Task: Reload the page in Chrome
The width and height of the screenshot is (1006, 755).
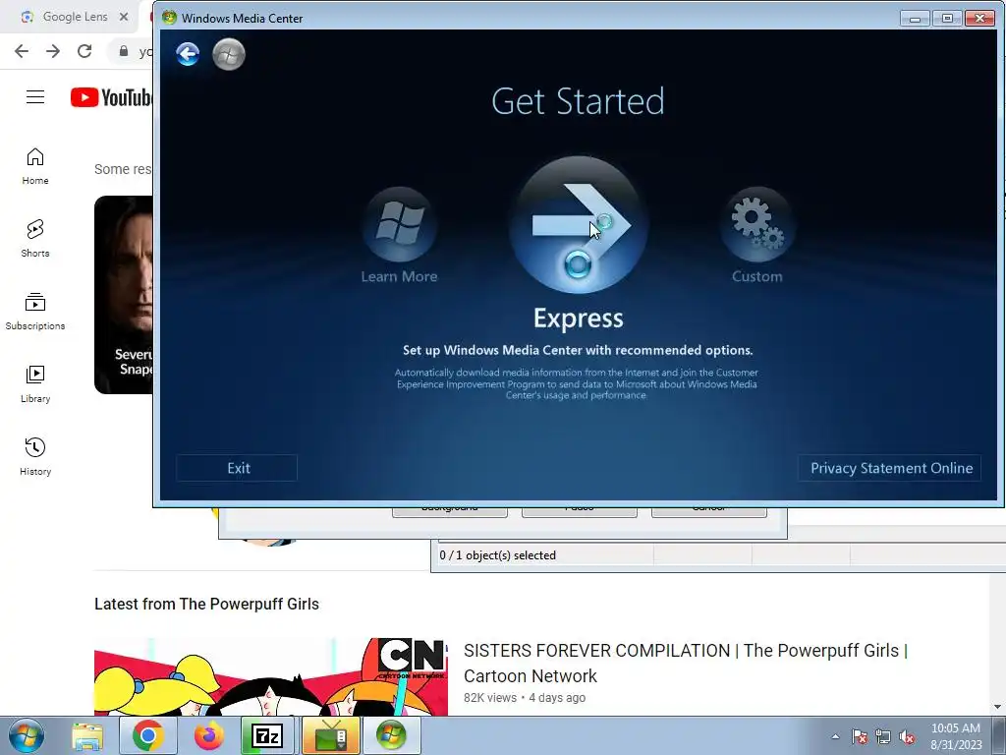Action: 84,51
